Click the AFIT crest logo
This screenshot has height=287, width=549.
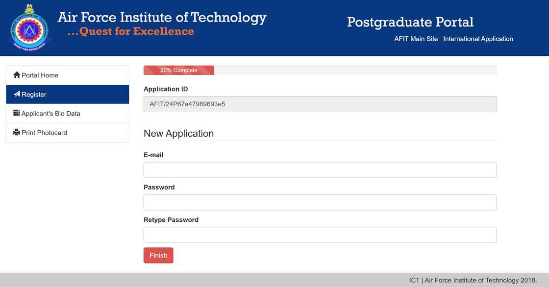[29, 27]
